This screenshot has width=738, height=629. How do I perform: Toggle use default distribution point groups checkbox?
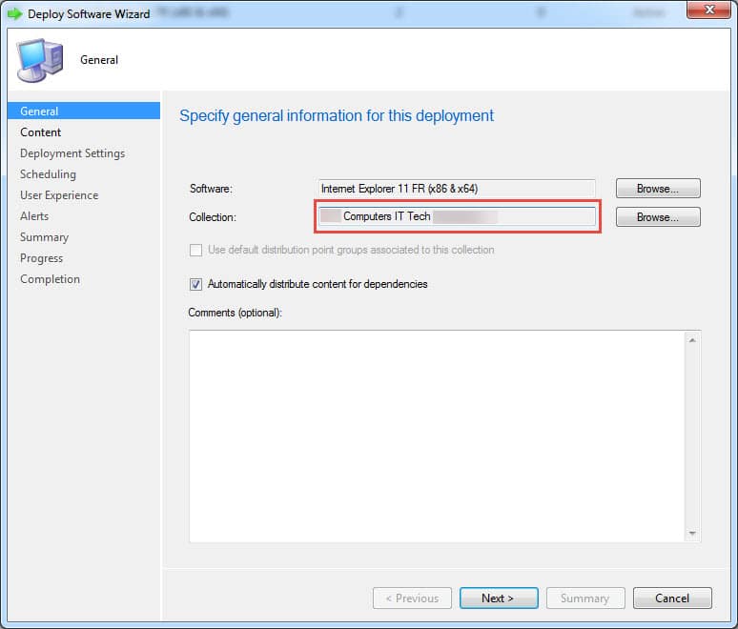point(195,250)
